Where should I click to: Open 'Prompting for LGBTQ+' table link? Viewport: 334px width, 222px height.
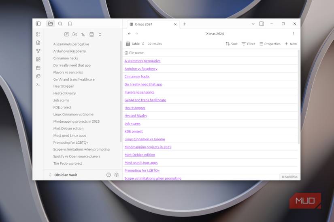point(142,171)
